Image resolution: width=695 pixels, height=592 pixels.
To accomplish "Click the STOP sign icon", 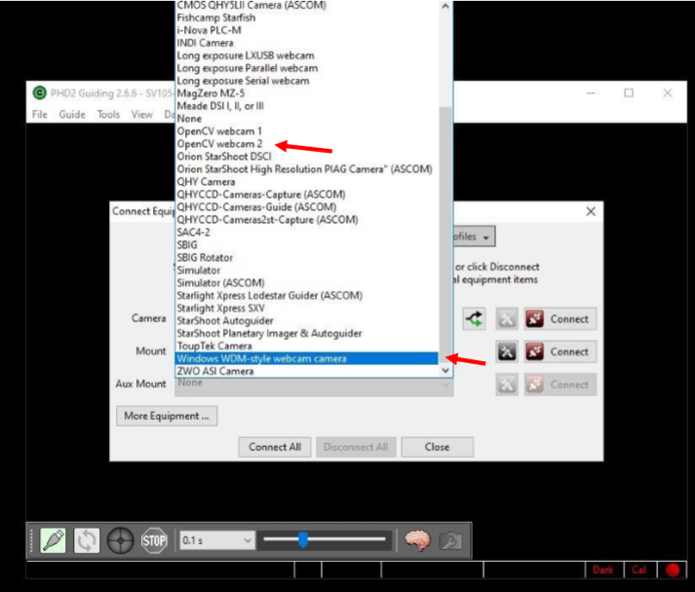I will (x=154, y=540).
